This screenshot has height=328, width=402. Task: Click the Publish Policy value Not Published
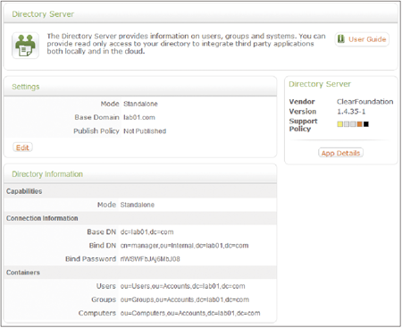tap(145, 131)
